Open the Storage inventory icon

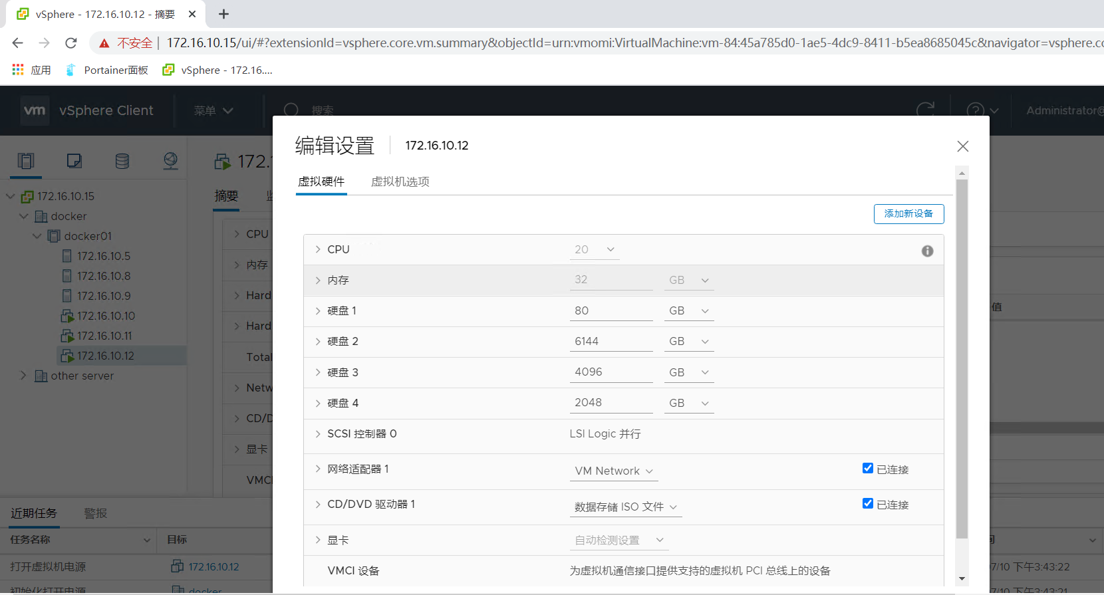(x=122, y=161)
